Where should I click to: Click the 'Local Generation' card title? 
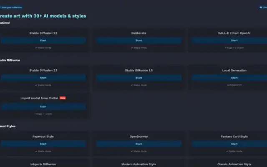coord(234,71)
